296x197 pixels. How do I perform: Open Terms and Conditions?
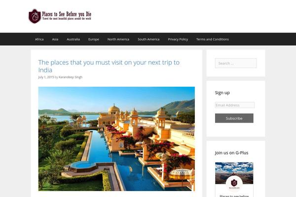pos(213,39)
